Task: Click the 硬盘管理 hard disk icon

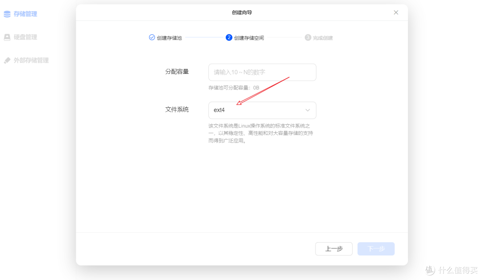Action: [7, 37]
